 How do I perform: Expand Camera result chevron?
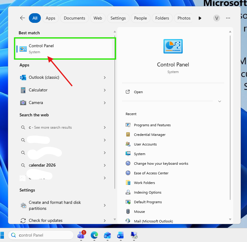pyautogui.click(x=105, y=103)
